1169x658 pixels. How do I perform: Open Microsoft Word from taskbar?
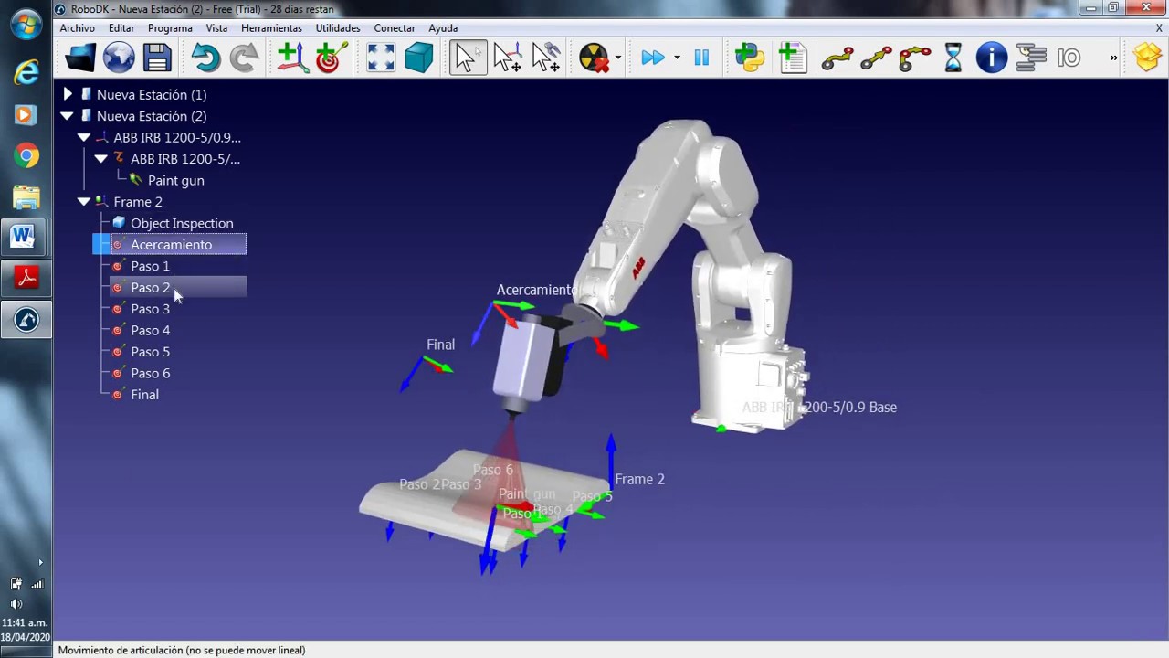coord(26,238)
